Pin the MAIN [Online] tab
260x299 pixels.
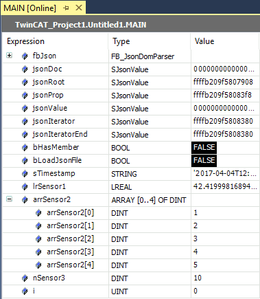tap(66, 8)
